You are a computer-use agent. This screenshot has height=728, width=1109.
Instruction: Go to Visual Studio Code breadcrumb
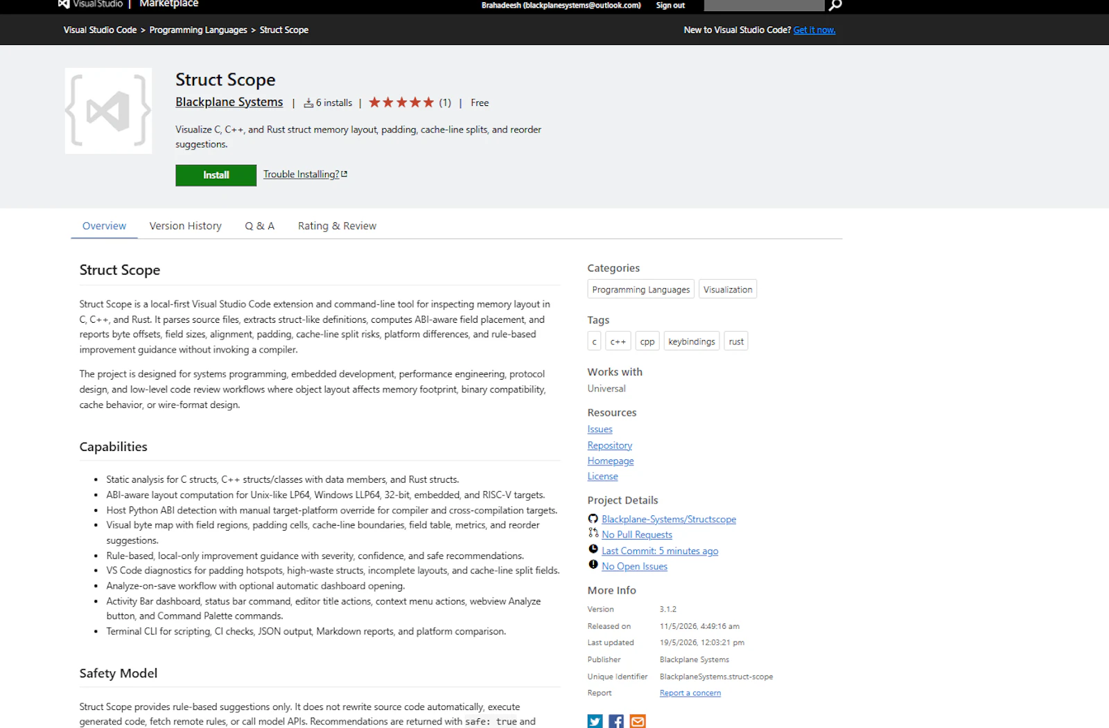click(x=100, y=30)
